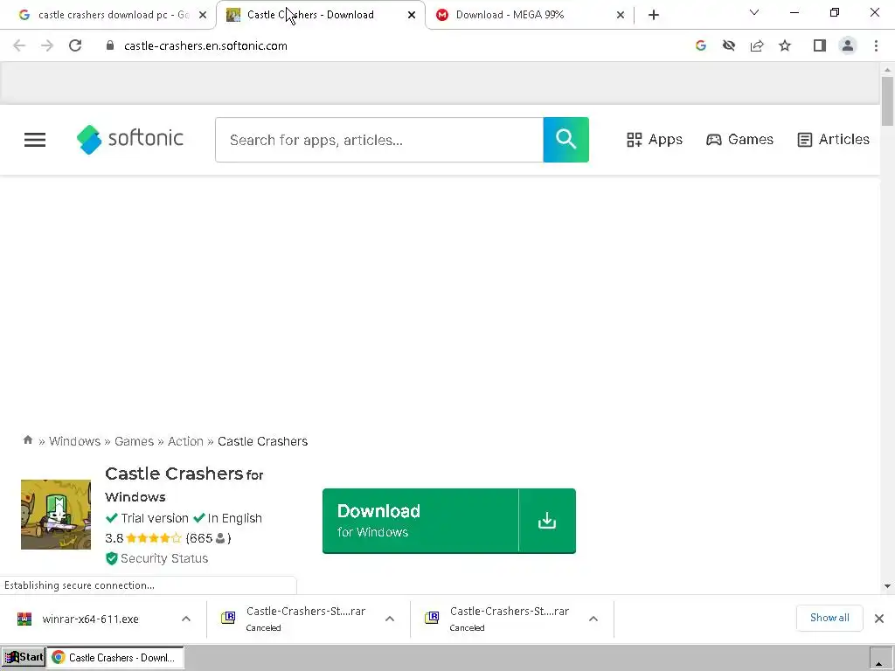Viewport: 895px width, 671px height.
Task: Click Download for Windows button
Action: [420, 521]
